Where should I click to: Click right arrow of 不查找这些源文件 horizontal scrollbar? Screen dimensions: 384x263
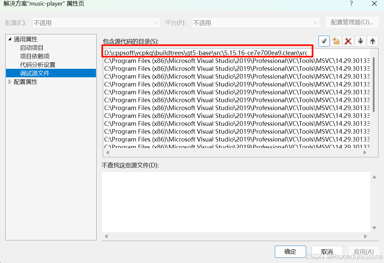tap(365, 236)
